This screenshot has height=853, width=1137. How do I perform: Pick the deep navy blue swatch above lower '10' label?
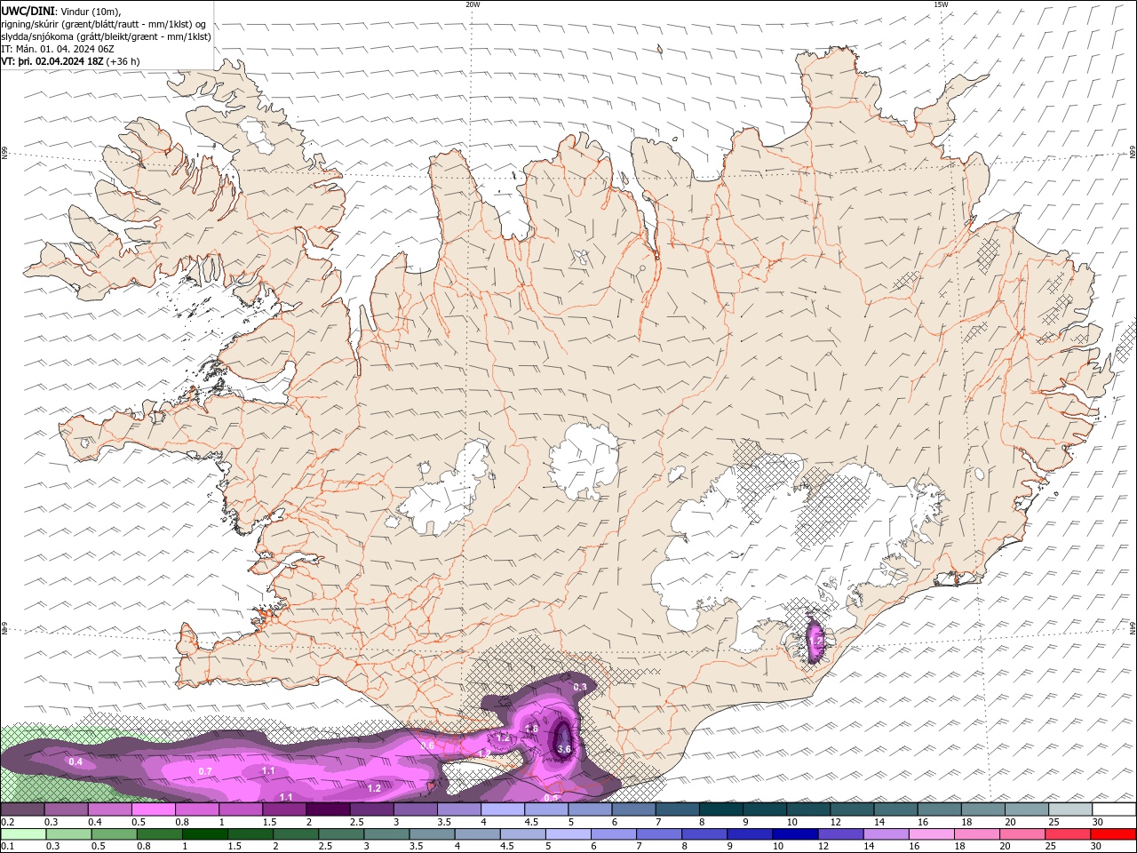pos(794,834)
